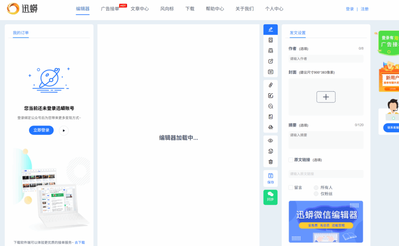Open the 下载 nav tab
This screenshot has height=246, width=399.
coord(190,9)
